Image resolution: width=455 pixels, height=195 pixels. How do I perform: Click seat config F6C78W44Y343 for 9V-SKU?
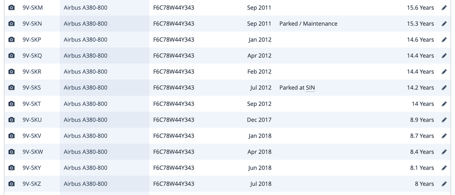(174, 120)
